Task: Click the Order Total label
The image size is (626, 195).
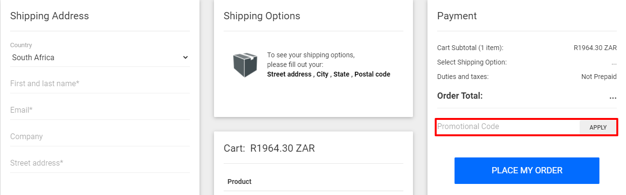Action: pos(460,96)
